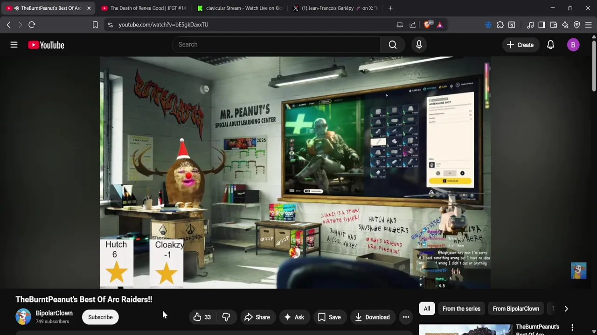Share this video

coord(257,317)
